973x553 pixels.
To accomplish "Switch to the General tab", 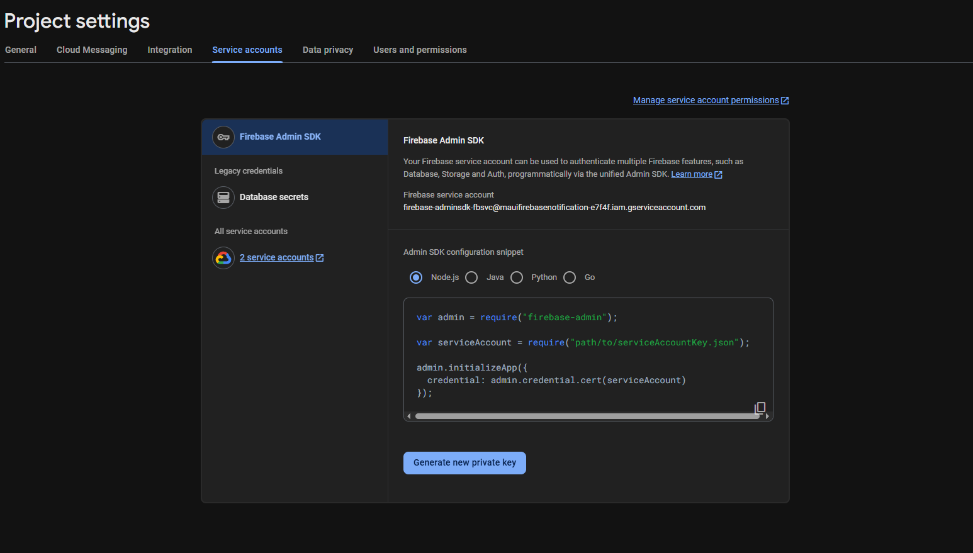I will [21, 50].
